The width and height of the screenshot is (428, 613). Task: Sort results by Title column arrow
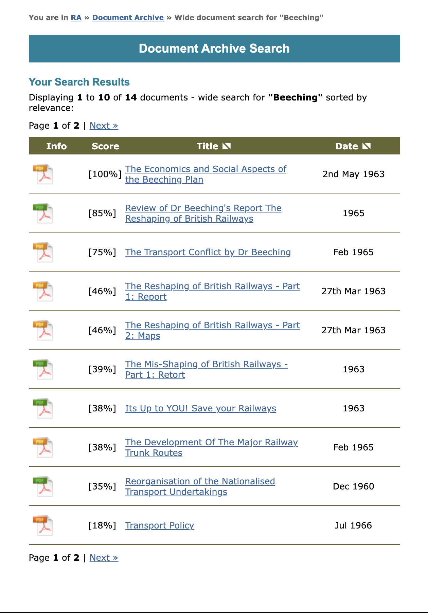coord(227,146)
